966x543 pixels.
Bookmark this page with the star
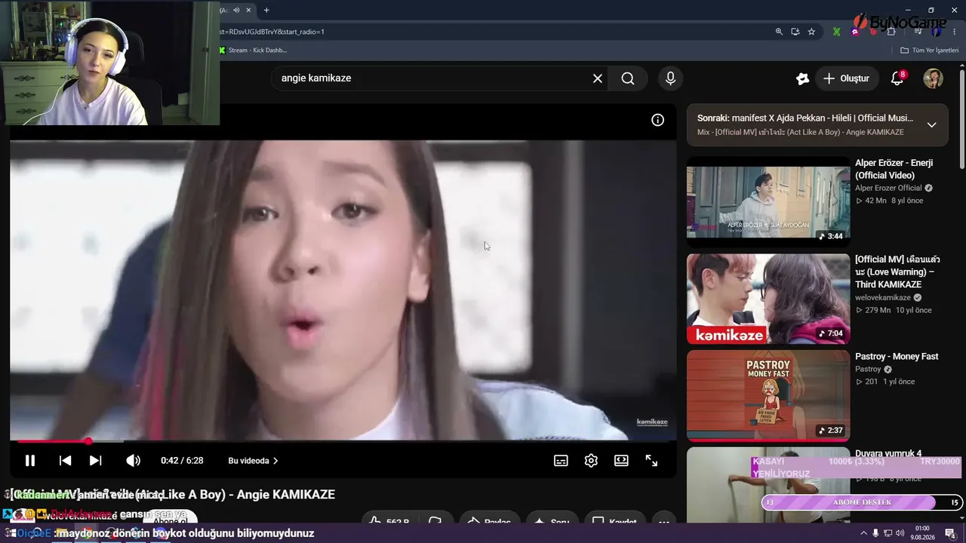pyautogui.click(x=811, y=32)
